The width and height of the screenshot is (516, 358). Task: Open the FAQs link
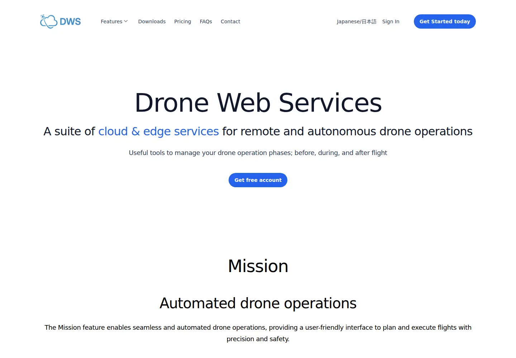206,21
